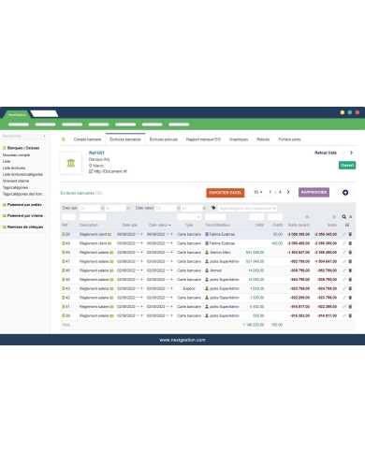This screenshot has height=453, width=365.
Task: Click the company icon beside Fatima in row 50
Action: pos(207,234)
